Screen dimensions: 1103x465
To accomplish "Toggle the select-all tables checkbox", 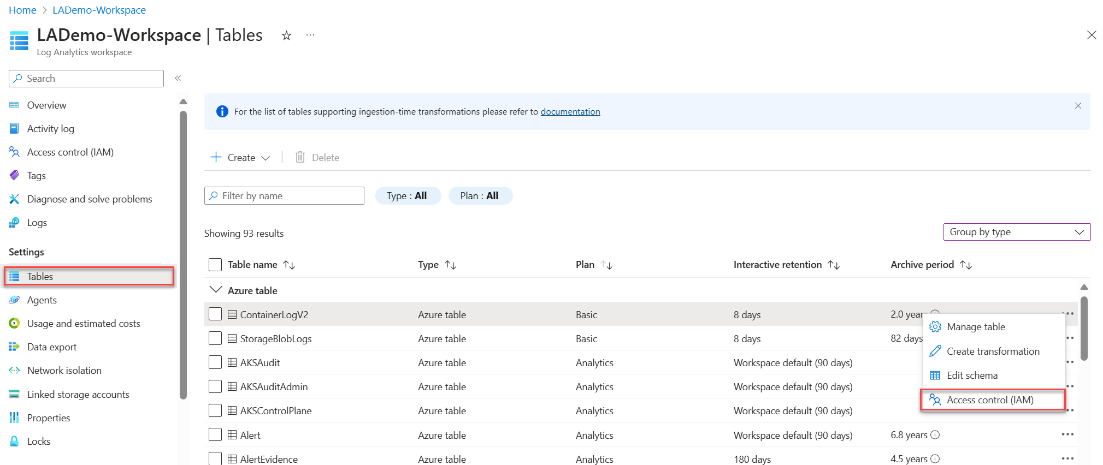I will point(215,265).
